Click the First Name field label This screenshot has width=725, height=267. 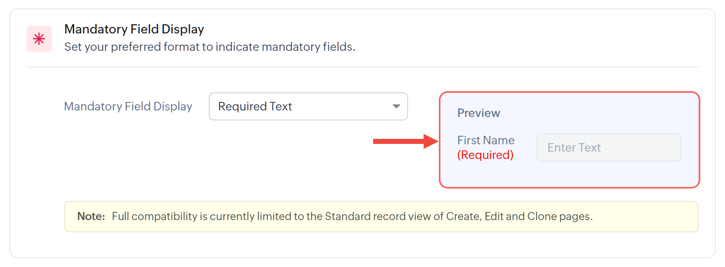point(486,140)
